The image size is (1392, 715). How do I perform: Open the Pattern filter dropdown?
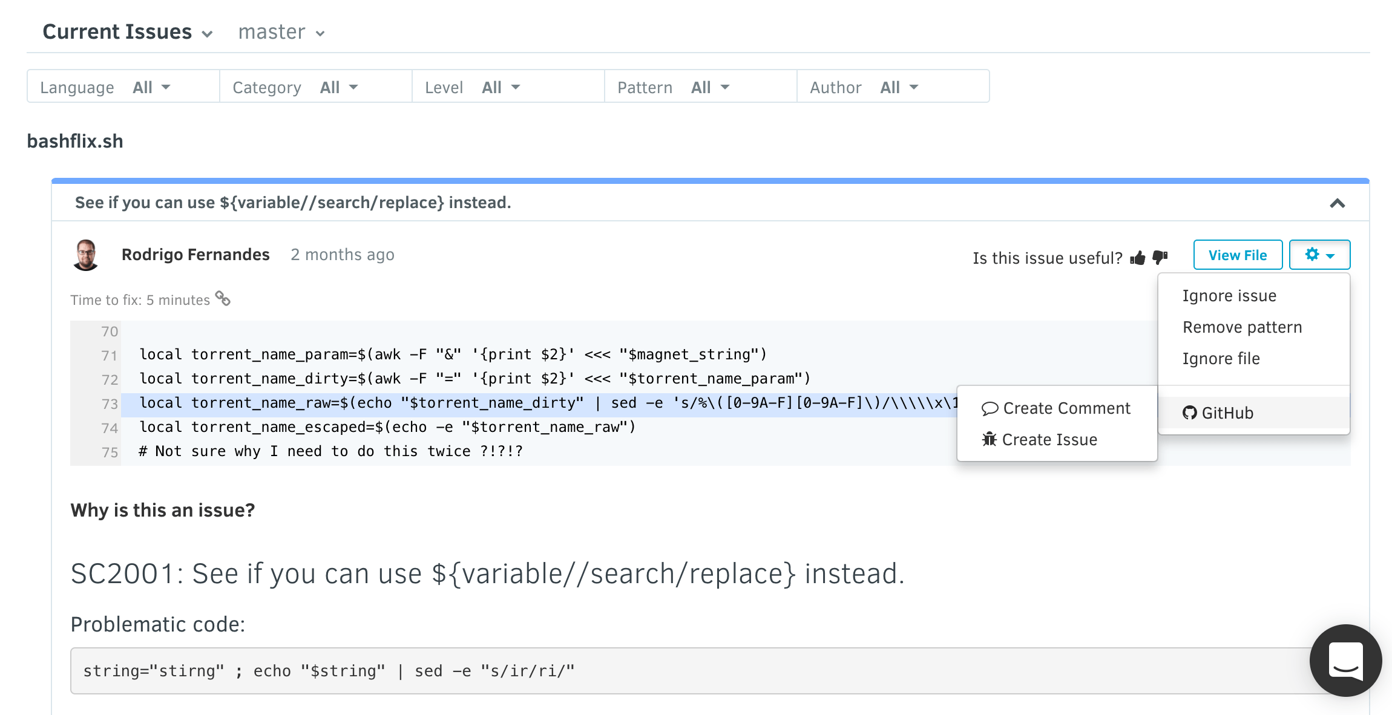click(700, 87)
